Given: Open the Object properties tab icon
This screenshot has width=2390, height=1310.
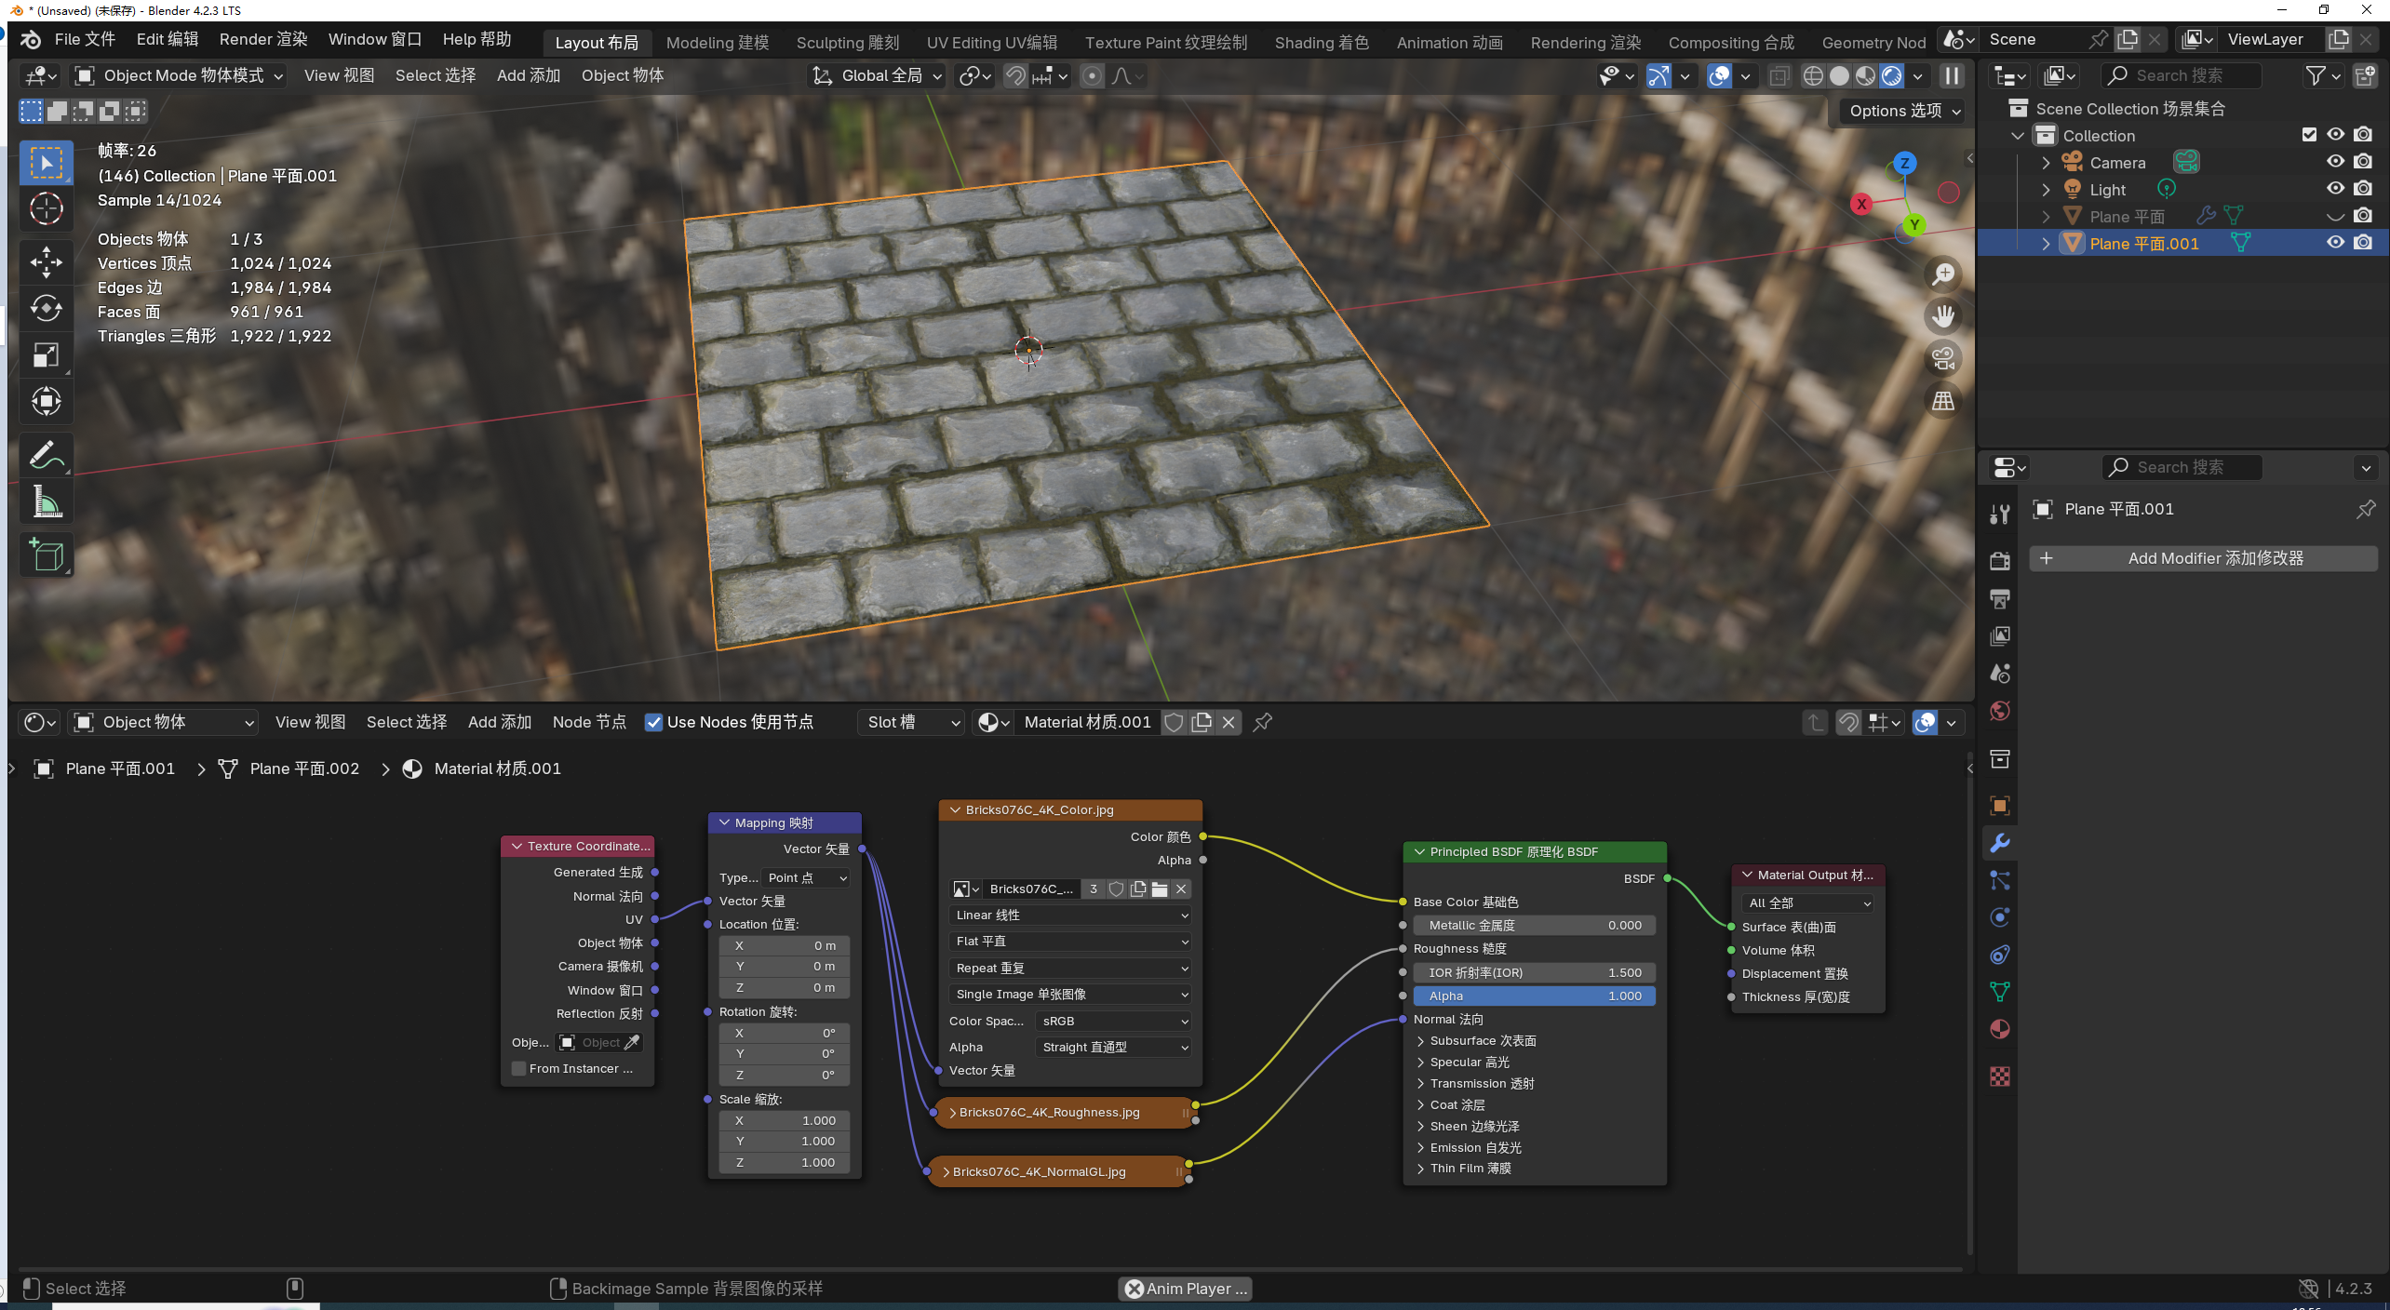Looking at the screenshot, I should [1999, 806].
